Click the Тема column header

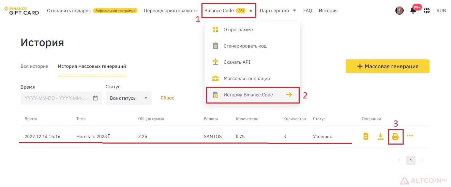tap(81, 119)
